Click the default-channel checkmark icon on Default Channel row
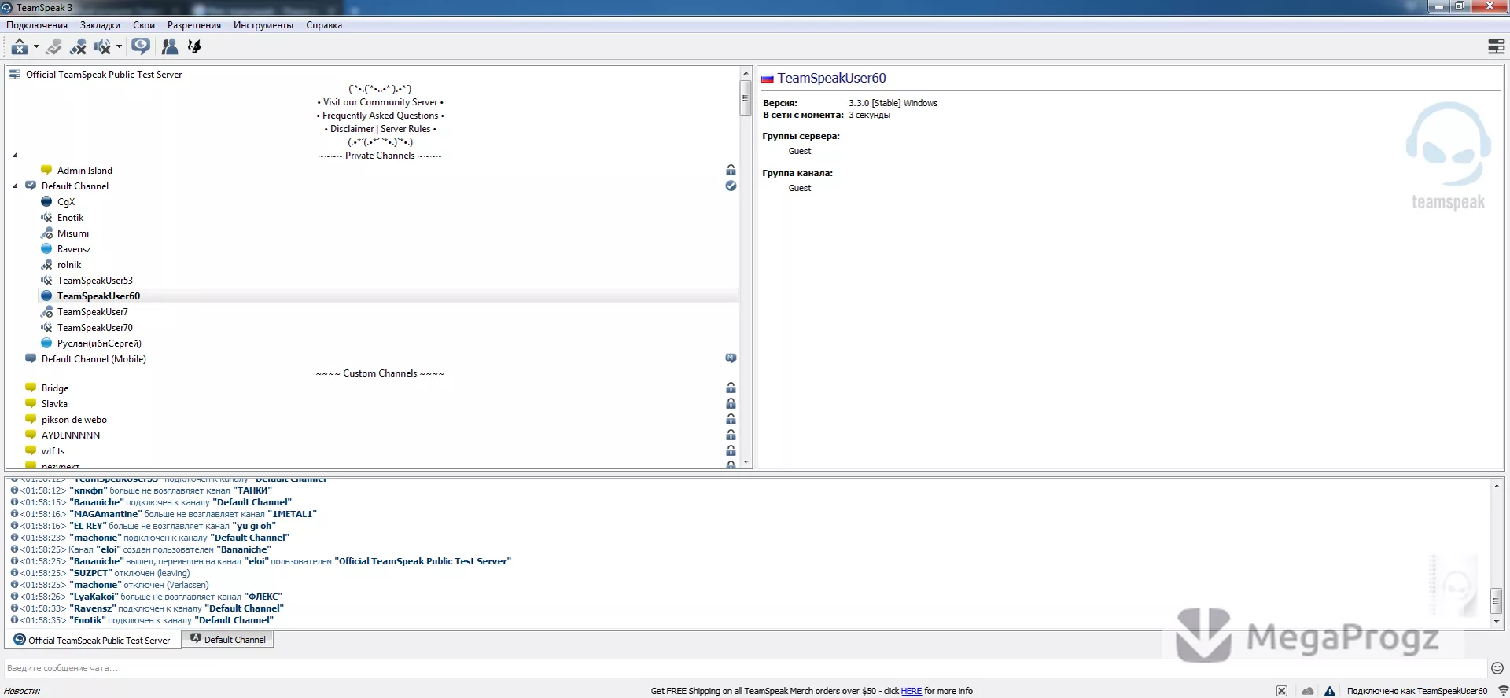Viewport: 1510px width, 698px height. pyautogui.click(x=731, y=186)
